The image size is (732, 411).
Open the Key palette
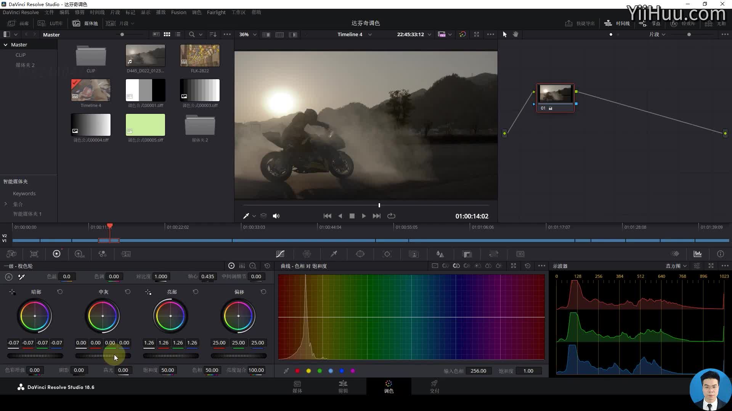(467, 254)
